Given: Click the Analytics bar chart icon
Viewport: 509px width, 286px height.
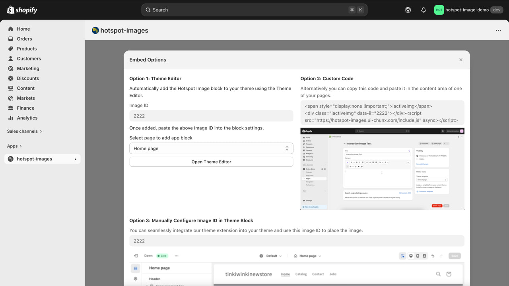Looking at the screenshot, I should [x=11, y=118].
